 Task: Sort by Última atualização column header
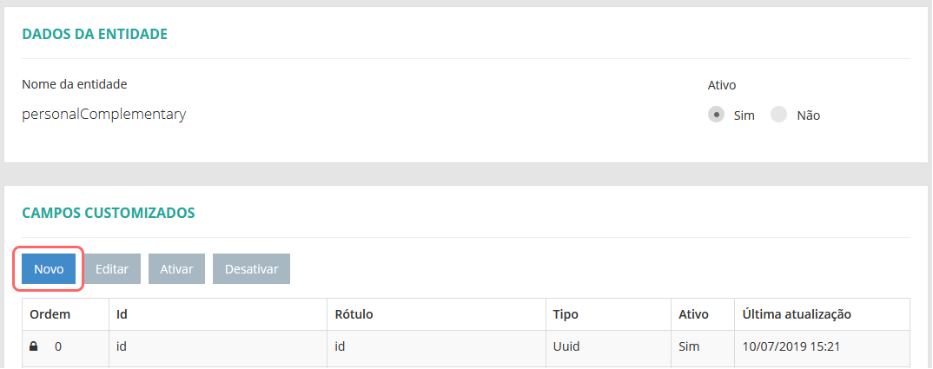click(x=796, y=314)
